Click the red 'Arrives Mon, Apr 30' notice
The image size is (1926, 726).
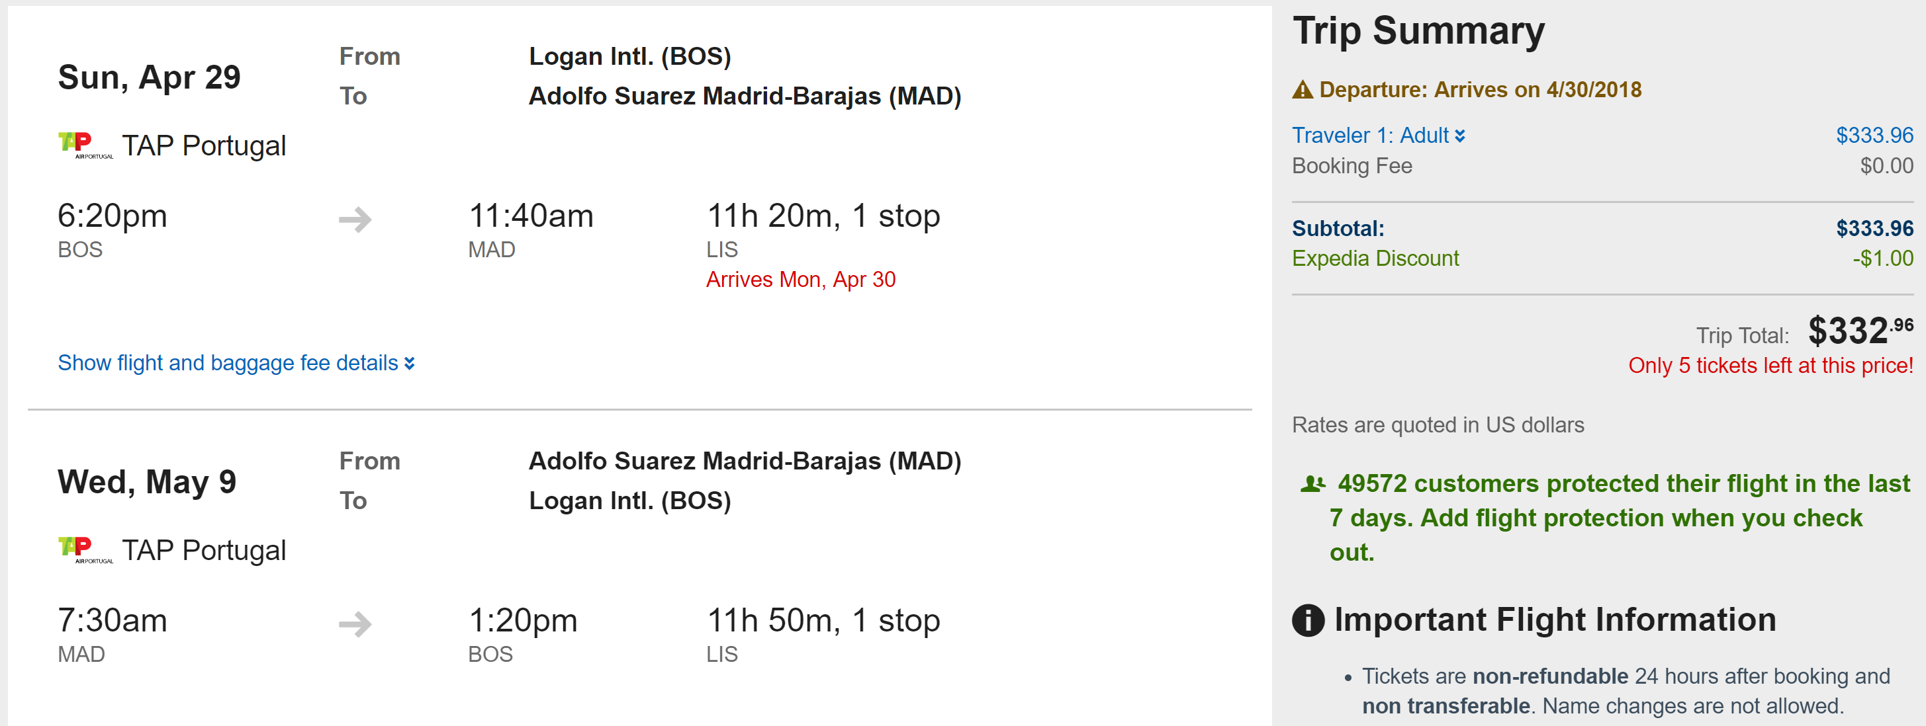801,279
